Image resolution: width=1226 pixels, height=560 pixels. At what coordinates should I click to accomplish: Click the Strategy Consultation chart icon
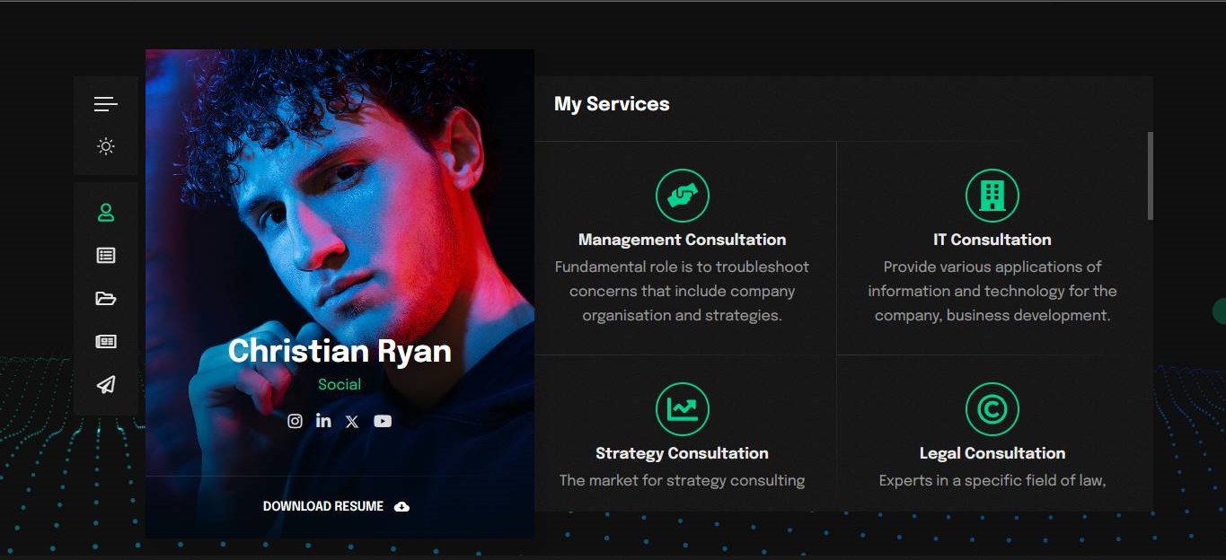(x=682, y=409)
